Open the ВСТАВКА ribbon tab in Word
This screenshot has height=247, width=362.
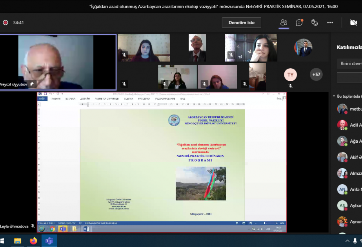click(x=71, y=98)
